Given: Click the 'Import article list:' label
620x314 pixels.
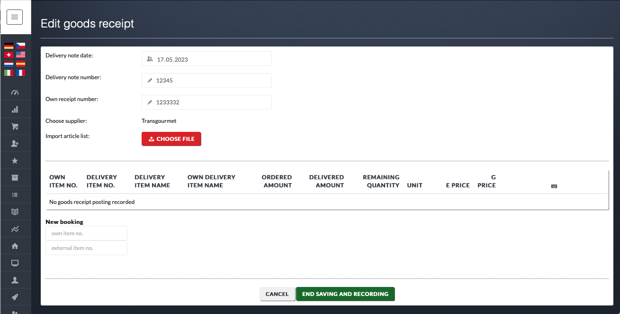Looking at the screenshot, I should 68,136.
